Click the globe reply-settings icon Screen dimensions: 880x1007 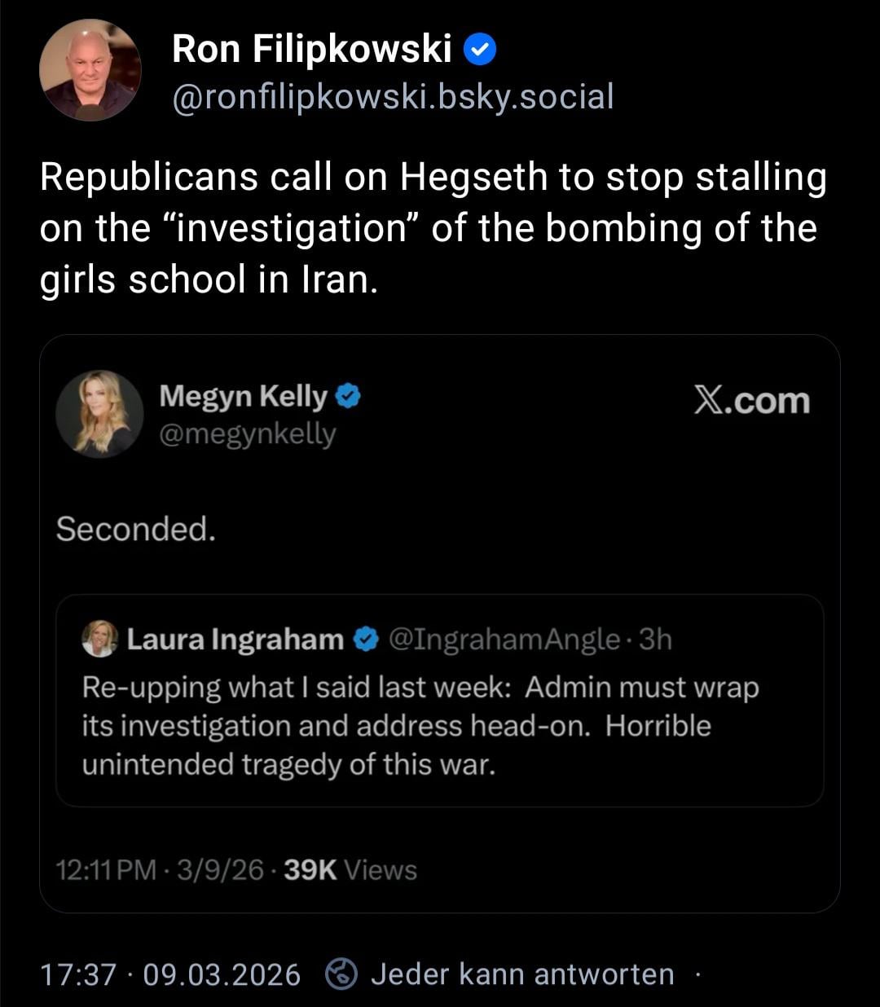click(x=341, y=974)
